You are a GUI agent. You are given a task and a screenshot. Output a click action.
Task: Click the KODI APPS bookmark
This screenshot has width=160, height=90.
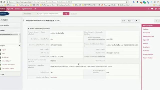[34, 5]
